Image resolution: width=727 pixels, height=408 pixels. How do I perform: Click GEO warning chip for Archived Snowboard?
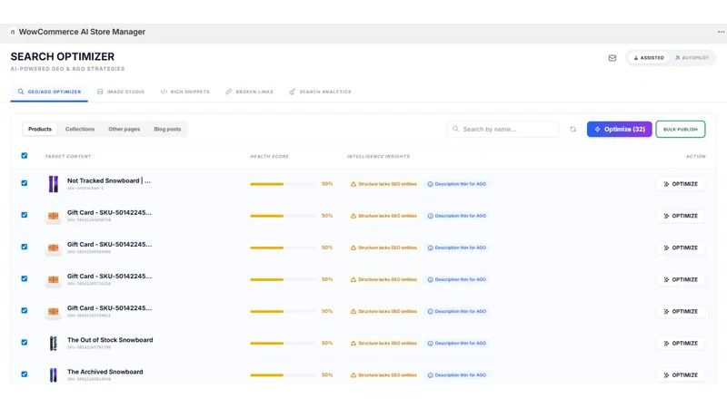[x=383, y=375]
